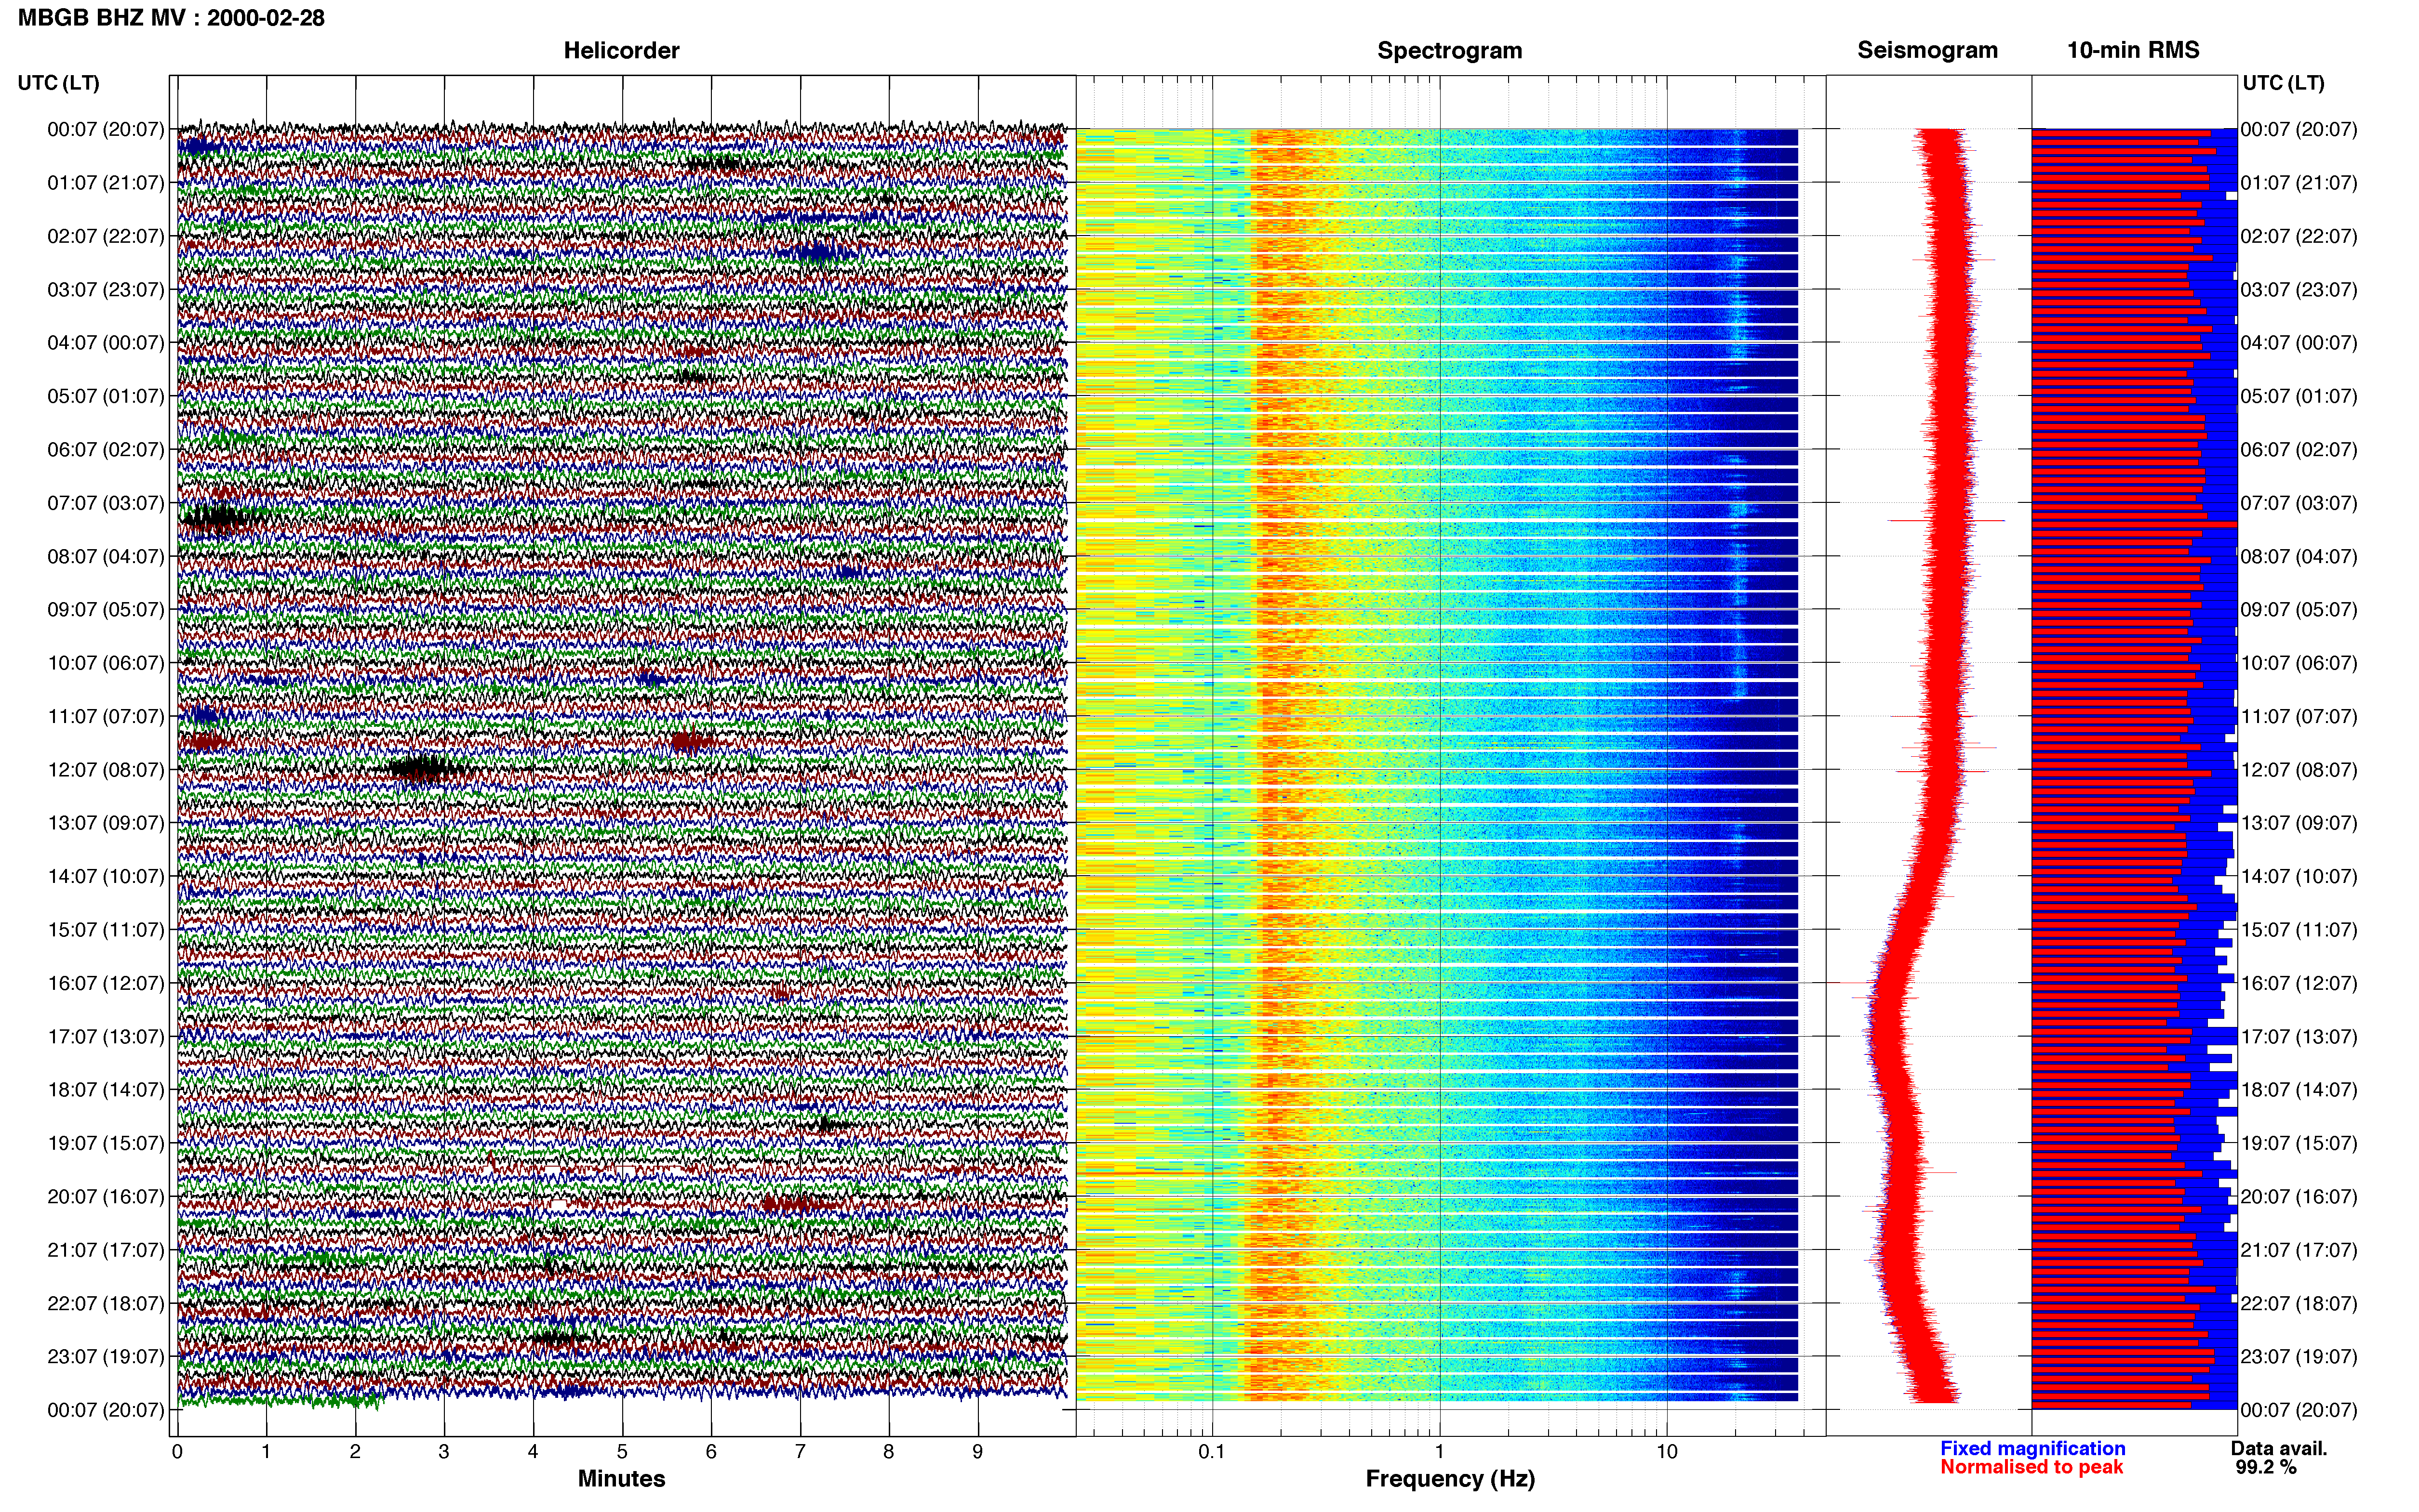The height and width of the screenshot is (1512, 2419).
Task: Click left time label '17:07 (13:07)'
Action: [x=105, y=1036]
